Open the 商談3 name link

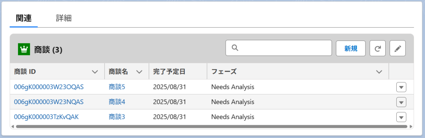(x=117, y=116)
